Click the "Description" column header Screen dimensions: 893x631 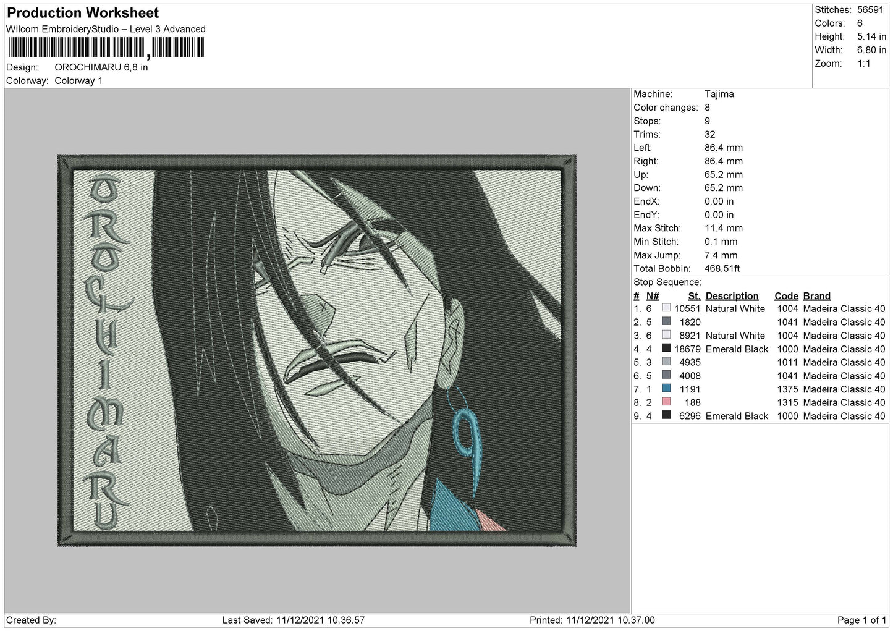pyautogui.click(x=732, y=296)
